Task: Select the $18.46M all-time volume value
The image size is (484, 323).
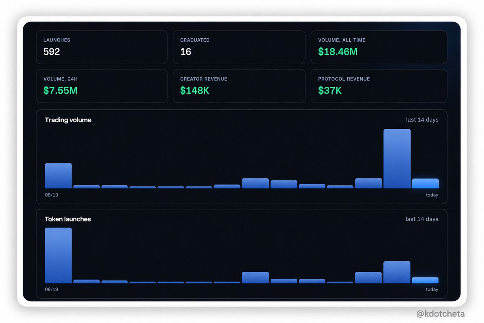Action: (x=338, y=52)
